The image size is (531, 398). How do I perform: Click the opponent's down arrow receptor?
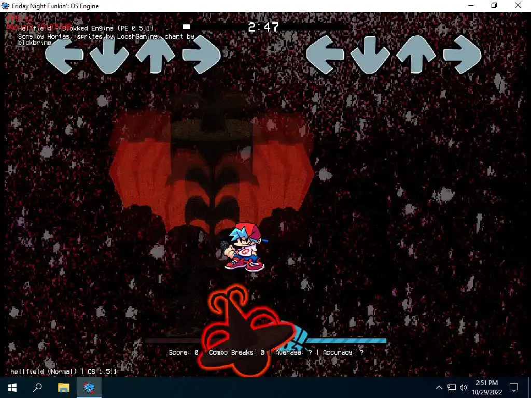click(x=109, y=55)
